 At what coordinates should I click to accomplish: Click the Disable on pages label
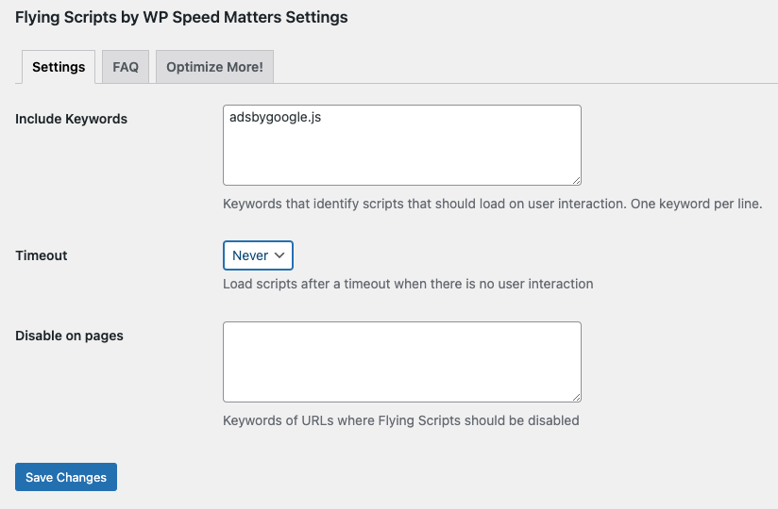point(70,336)
